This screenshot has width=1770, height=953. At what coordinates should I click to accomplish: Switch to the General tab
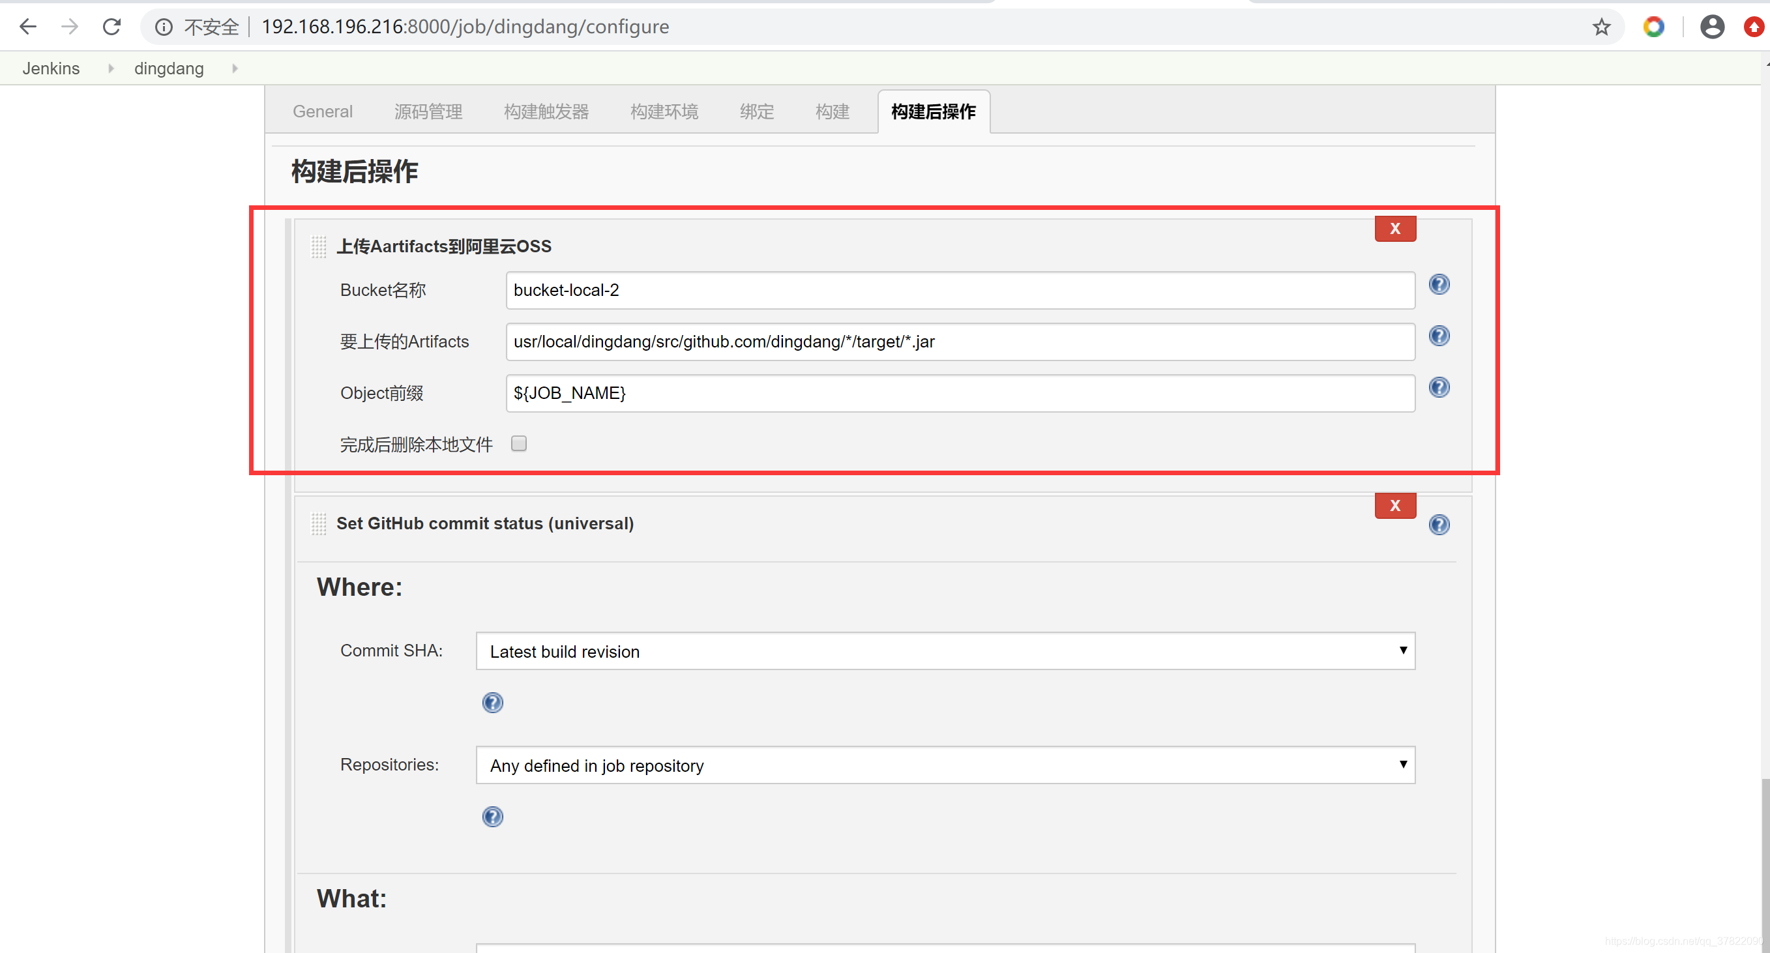tap(322, 112)
